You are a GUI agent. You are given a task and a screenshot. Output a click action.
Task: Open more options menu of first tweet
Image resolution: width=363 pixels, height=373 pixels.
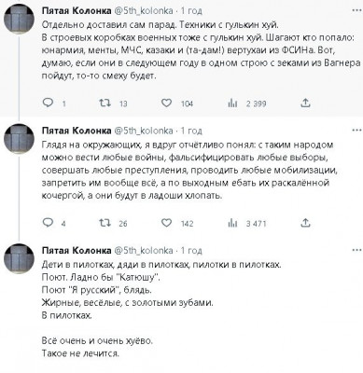tap(356, 10)
